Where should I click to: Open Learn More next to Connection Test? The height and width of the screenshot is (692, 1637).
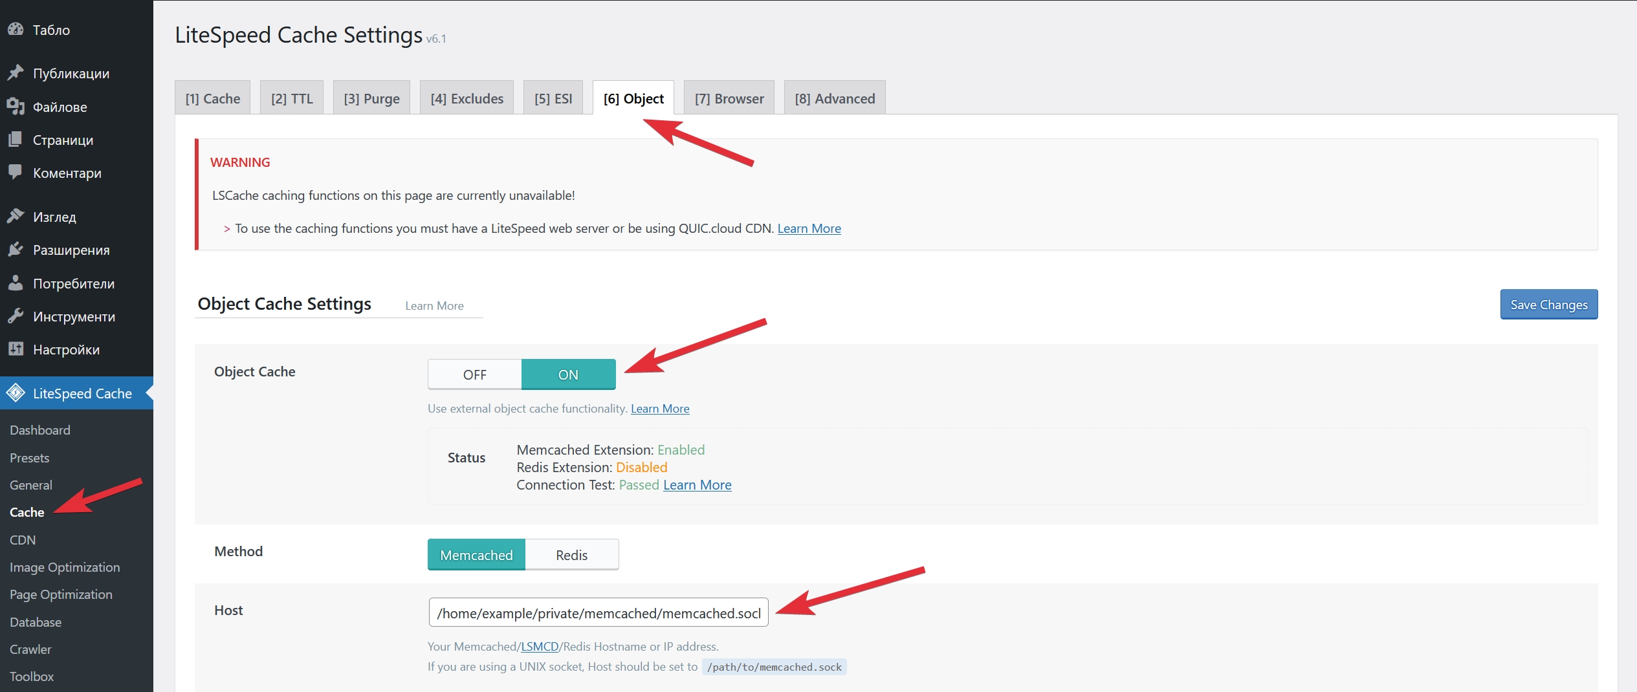pyautogui.click(x=698, y=484)
